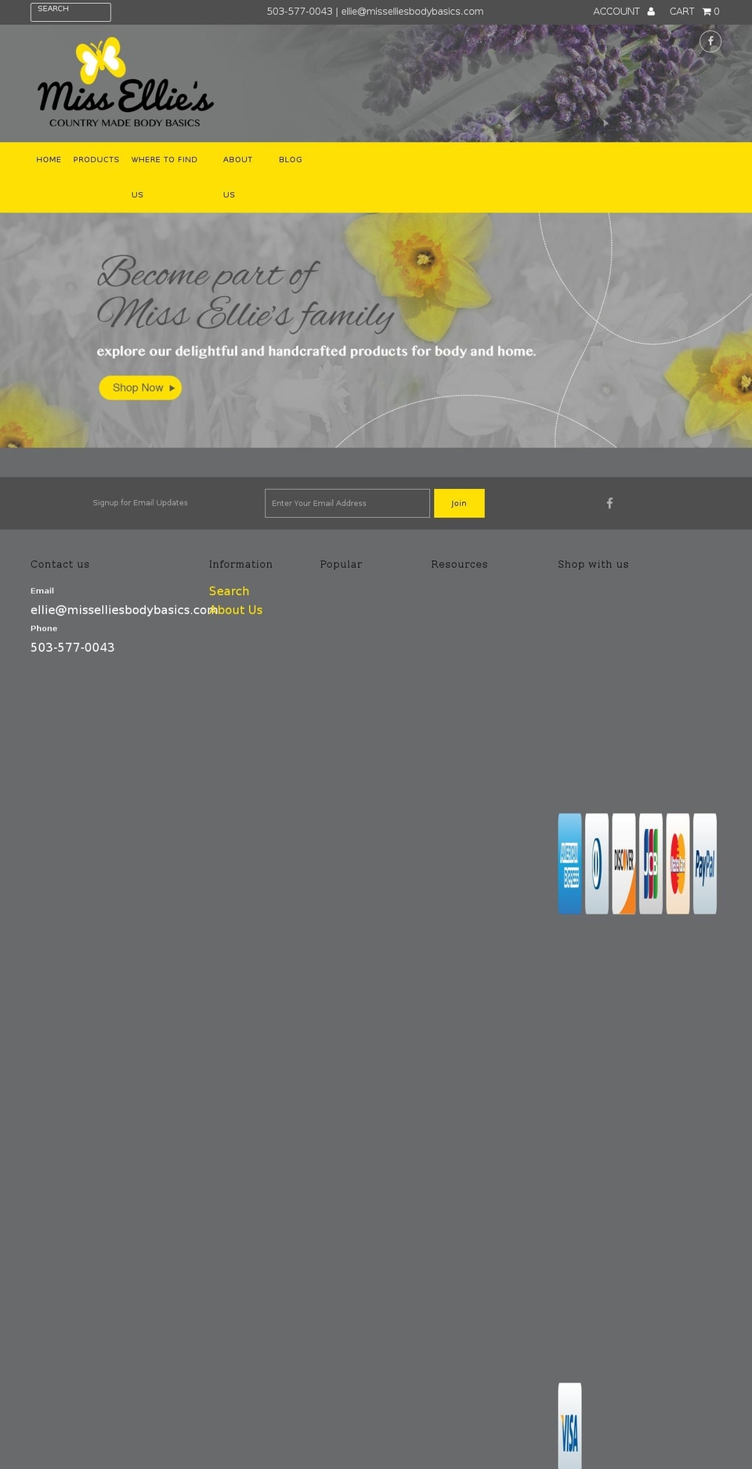
Task: Click the American Express payment icon
Action: [x=569, y=863]
